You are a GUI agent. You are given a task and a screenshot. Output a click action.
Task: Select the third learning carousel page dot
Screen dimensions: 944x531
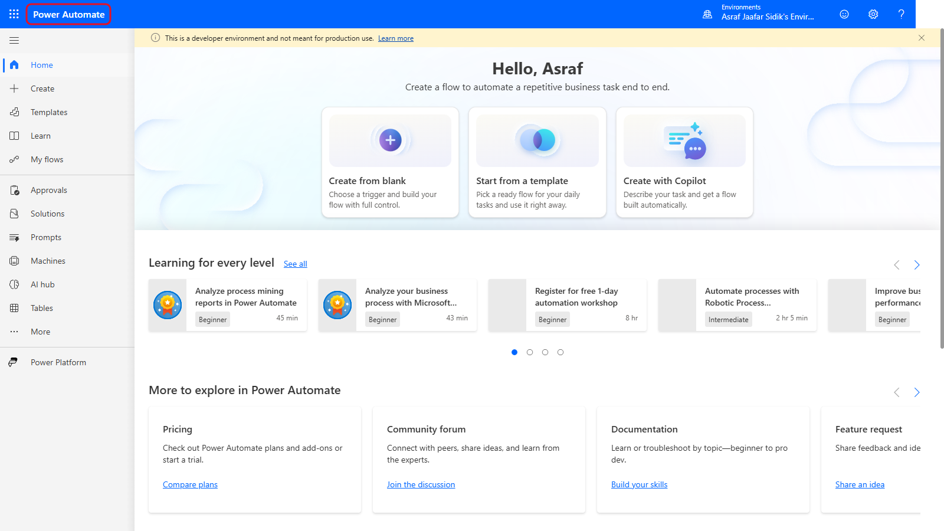point(545,352)
